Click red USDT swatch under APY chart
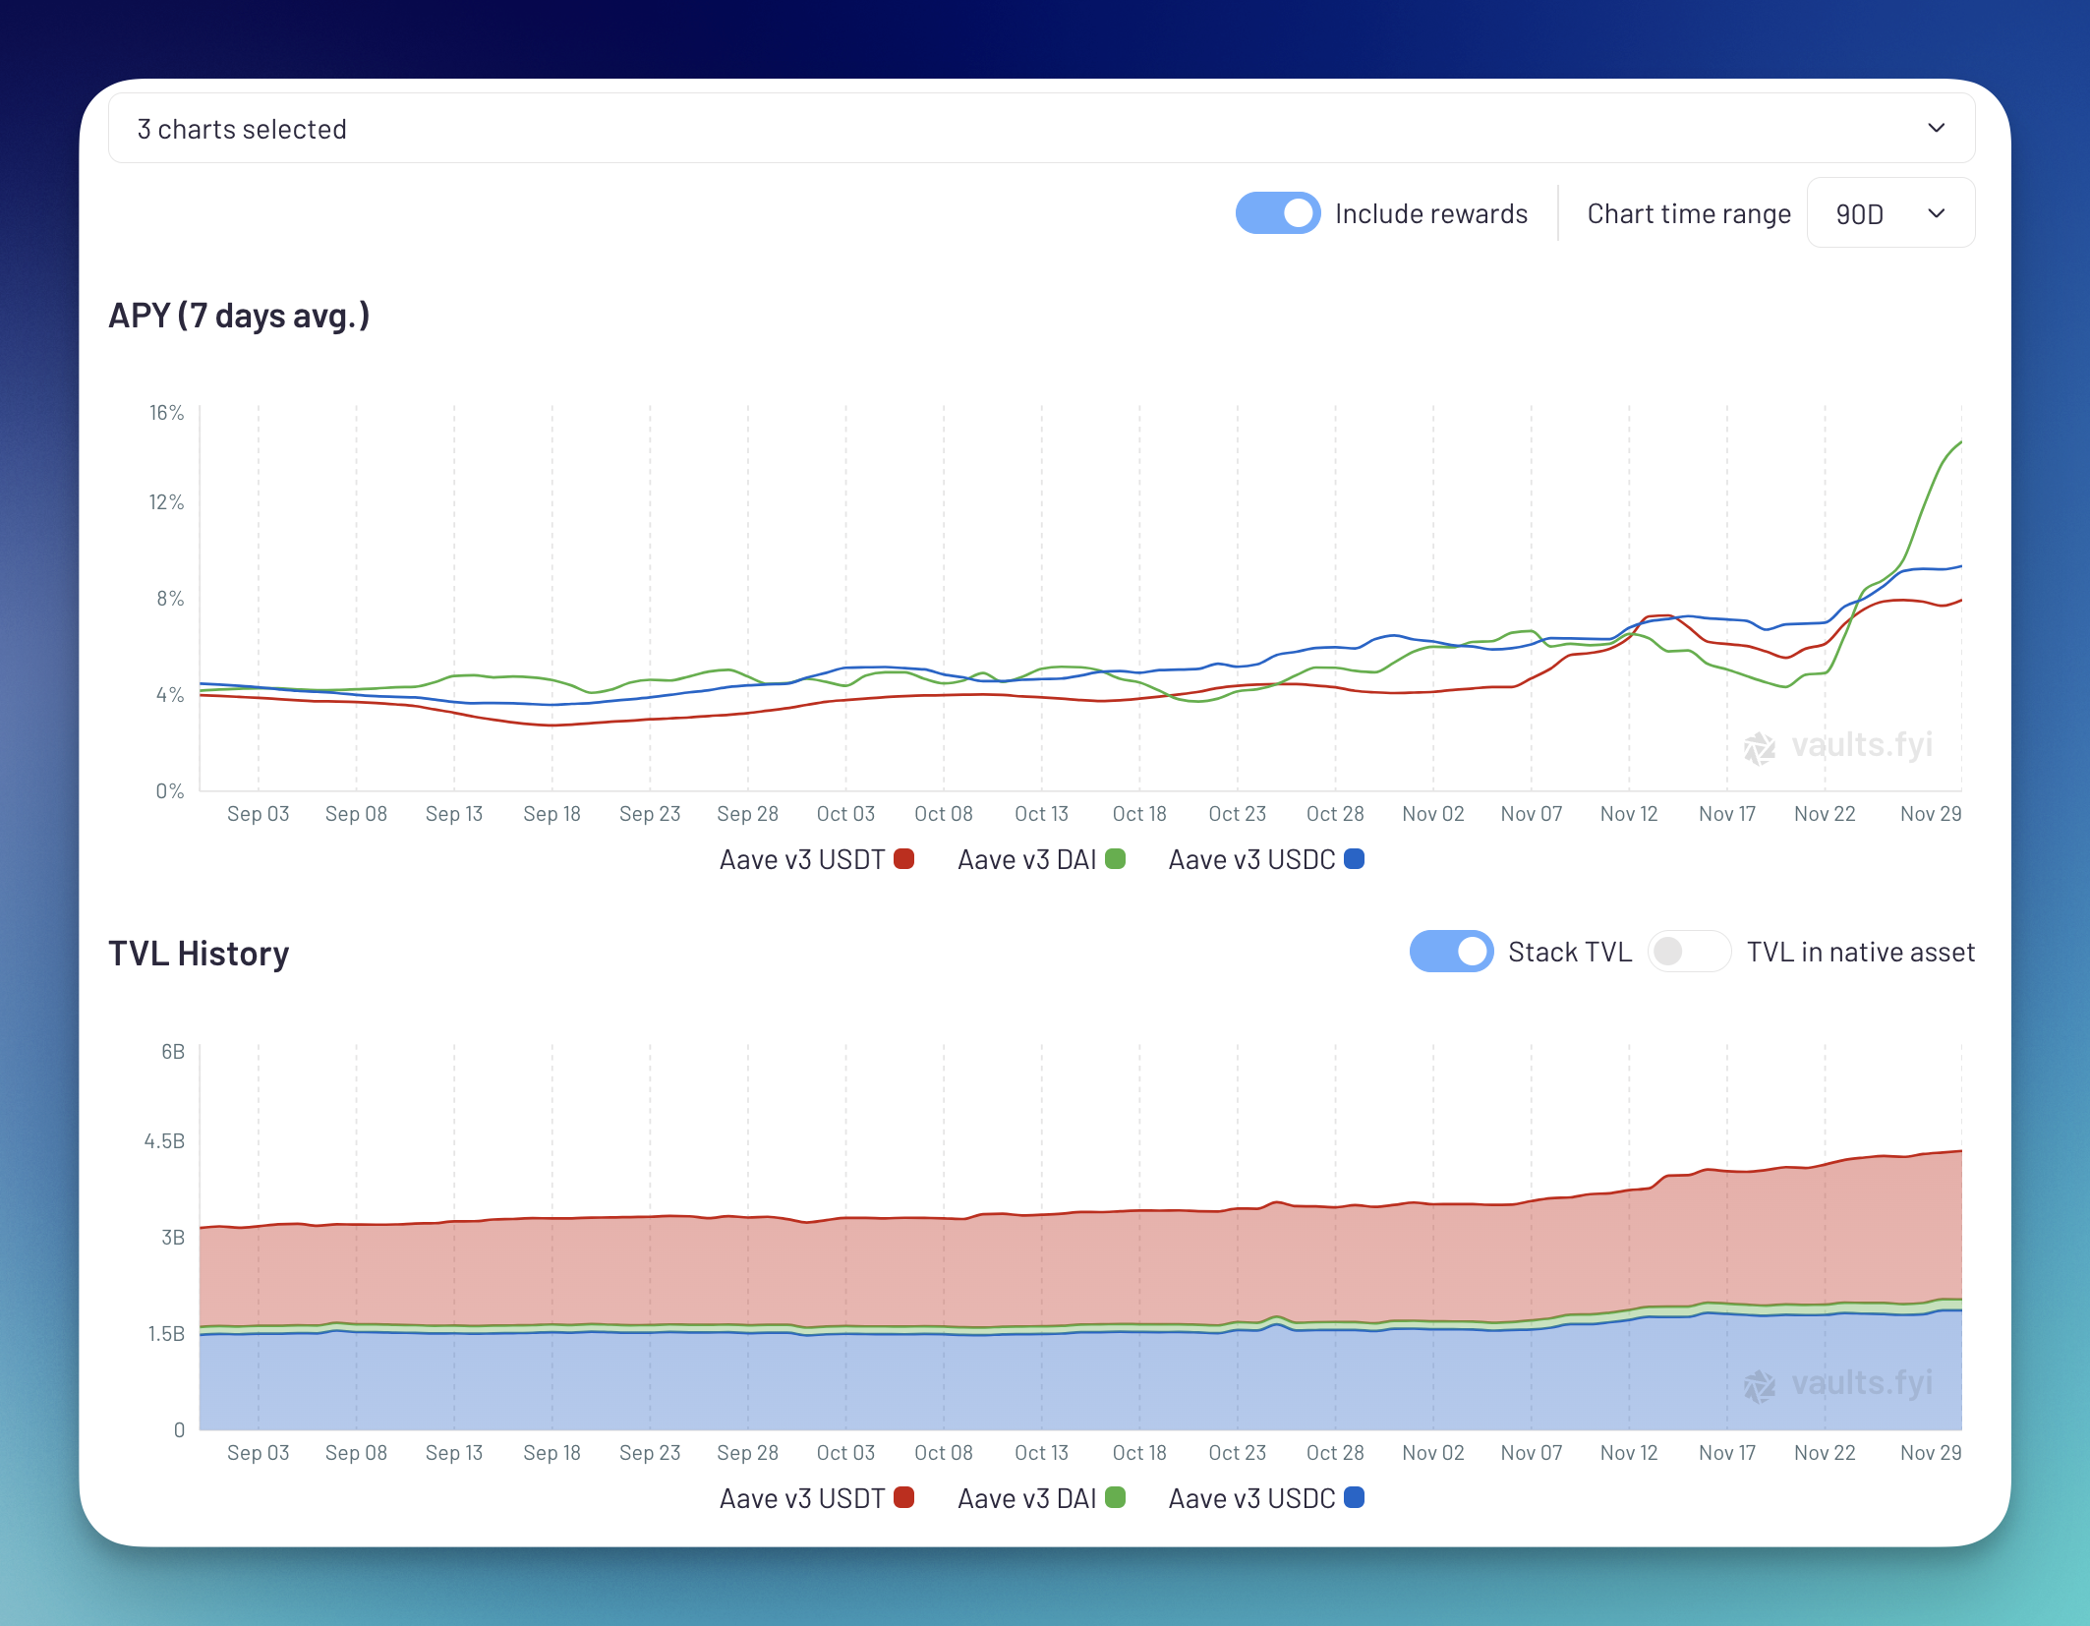 pyautogui.click(x=904, y=859)
